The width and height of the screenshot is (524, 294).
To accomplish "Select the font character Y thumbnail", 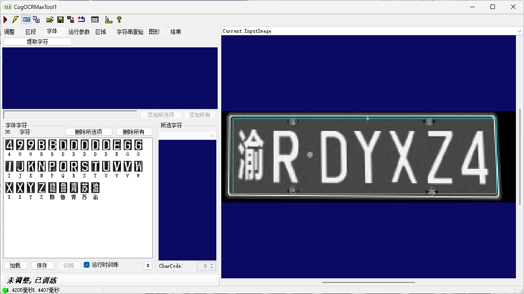I will pos(31,188).
